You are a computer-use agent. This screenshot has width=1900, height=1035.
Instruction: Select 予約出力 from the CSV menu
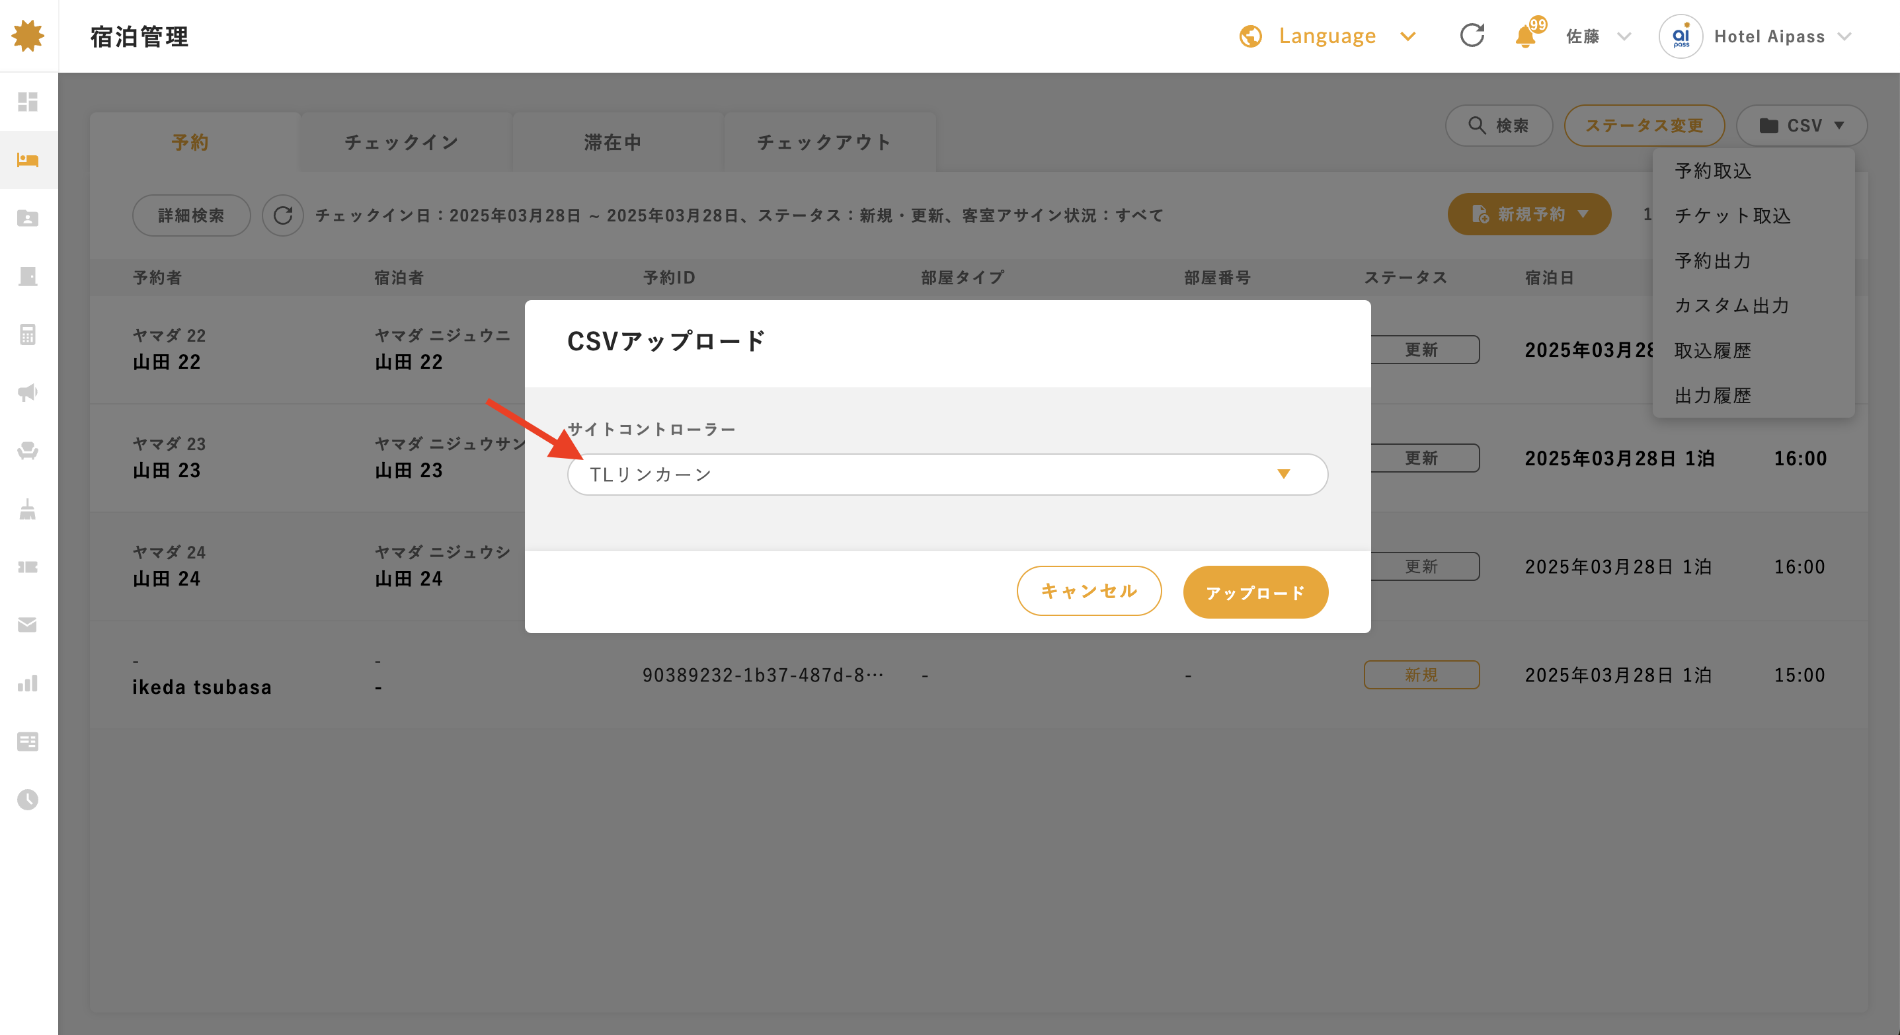click(1753, 261)
